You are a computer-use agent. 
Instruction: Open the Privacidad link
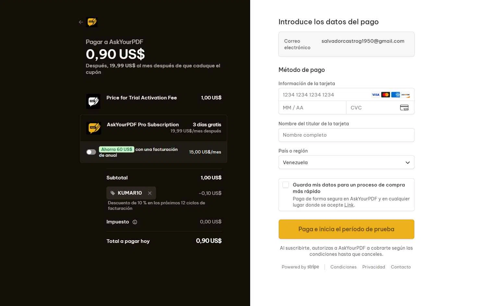pos(374,267)
